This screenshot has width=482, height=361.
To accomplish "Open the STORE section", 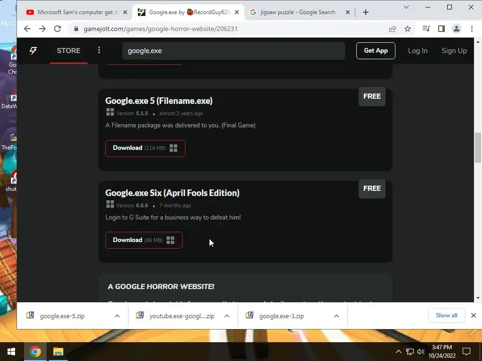I will tap(69, 51).
